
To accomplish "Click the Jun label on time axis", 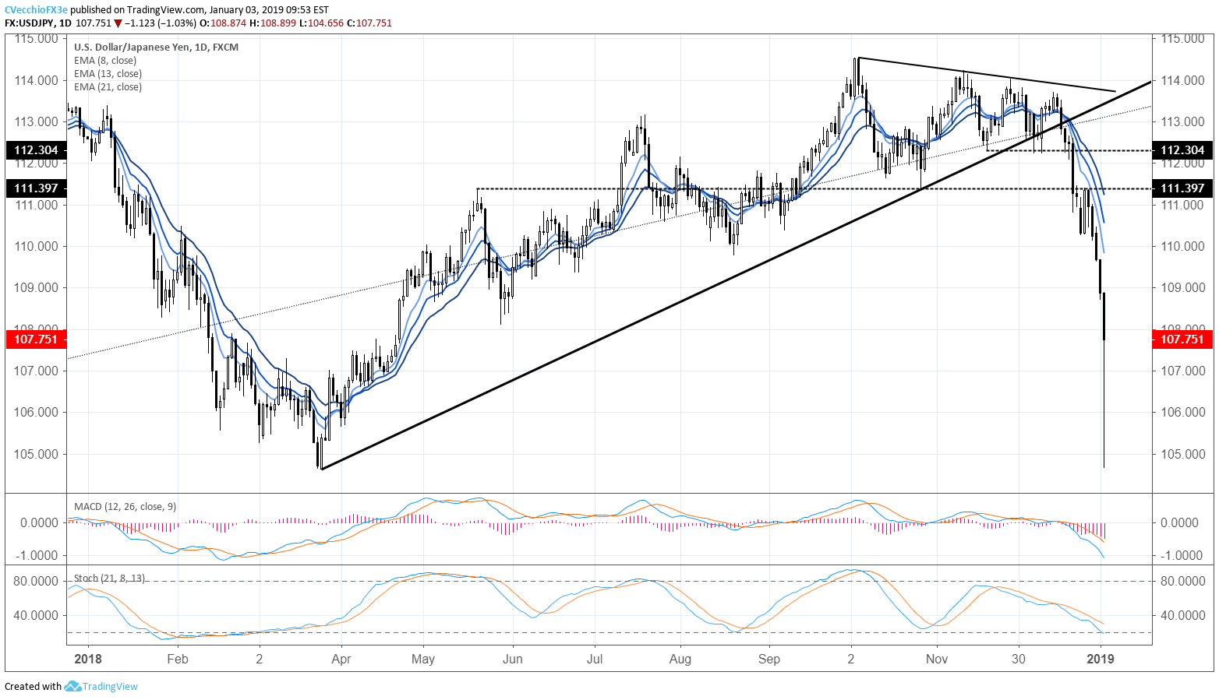I will click(x=513, y=659).
